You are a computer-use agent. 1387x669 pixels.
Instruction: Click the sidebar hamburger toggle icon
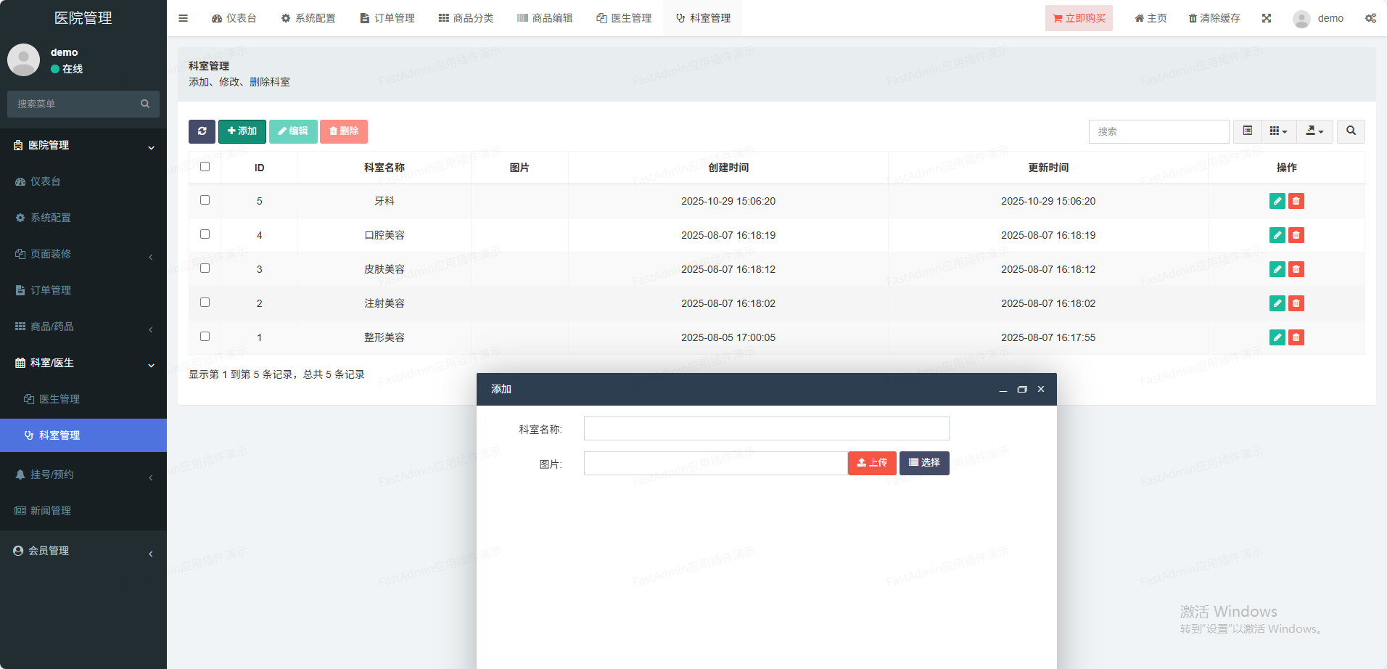[x=184, y=18]
